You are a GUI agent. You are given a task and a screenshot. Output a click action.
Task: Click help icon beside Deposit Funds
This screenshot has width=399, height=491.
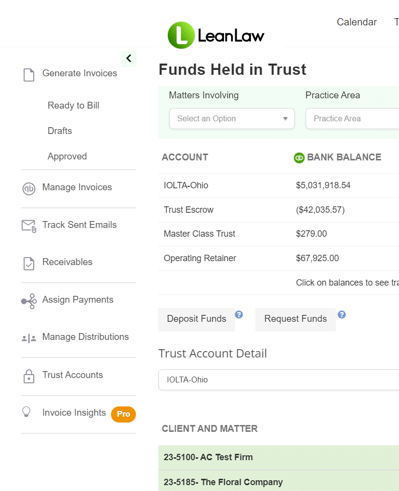click(x=239, y=314)
